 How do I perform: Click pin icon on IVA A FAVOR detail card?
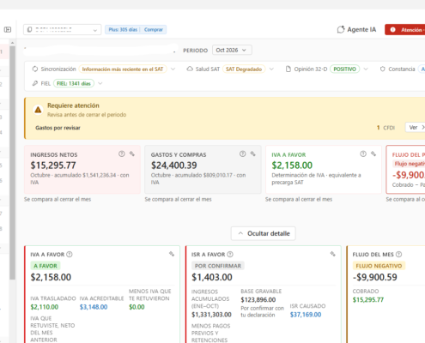(x=172, y=254)
